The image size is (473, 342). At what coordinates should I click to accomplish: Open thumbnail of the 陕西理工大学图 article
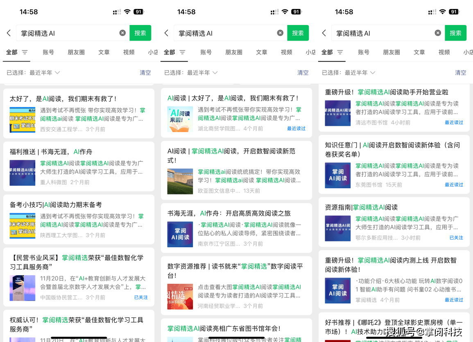click(23, 226)
